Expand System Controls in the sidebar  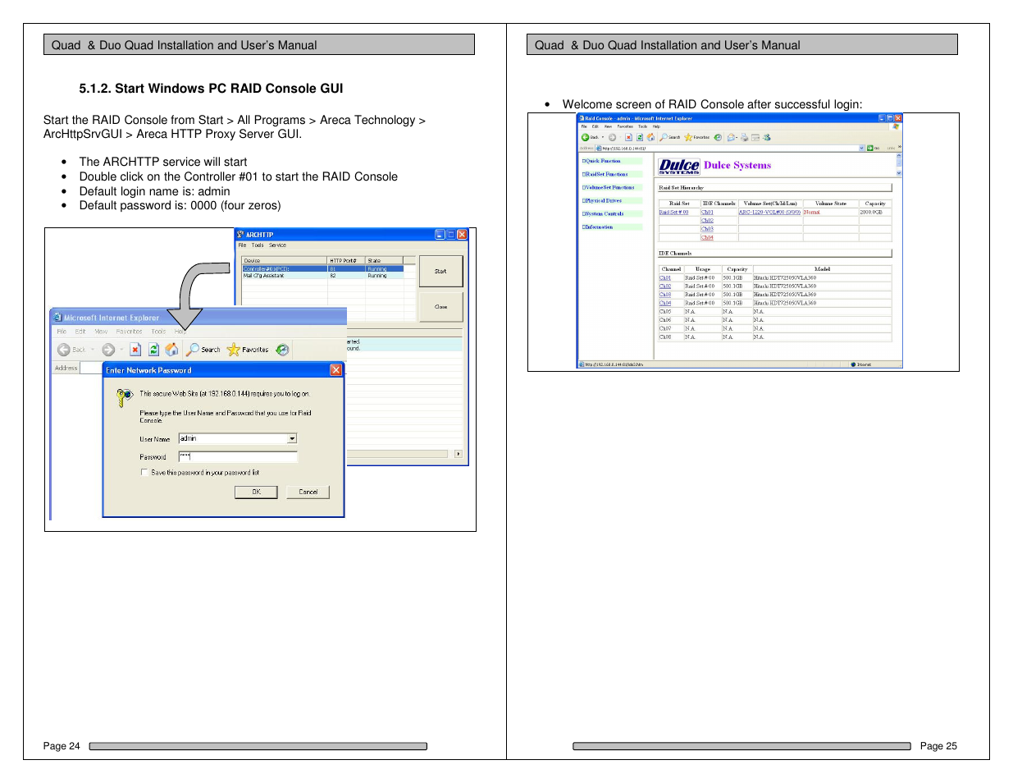click(x=603, y=213)
